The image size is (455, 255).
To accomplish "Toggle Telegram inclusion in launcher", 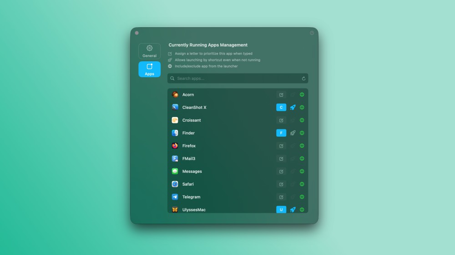I will (x=302, y=197).
